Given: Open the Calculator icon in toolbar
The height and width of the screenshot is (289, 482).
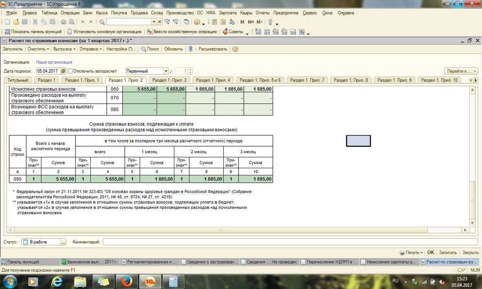Looking at the screenshot, I should (x=214, y=22).
